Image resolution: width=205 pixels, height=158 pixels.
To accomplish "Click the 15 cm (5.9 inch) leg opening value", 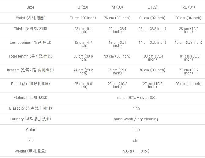I will click(x=188, y=43).
